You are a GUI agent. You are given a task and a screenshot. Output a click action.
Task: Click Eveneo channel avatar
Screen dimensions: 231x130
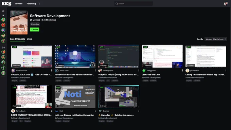click(x=100, y=111)
